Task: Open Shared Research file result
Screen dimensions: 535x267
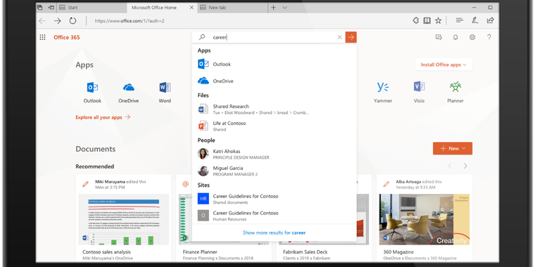Action: 275,109
